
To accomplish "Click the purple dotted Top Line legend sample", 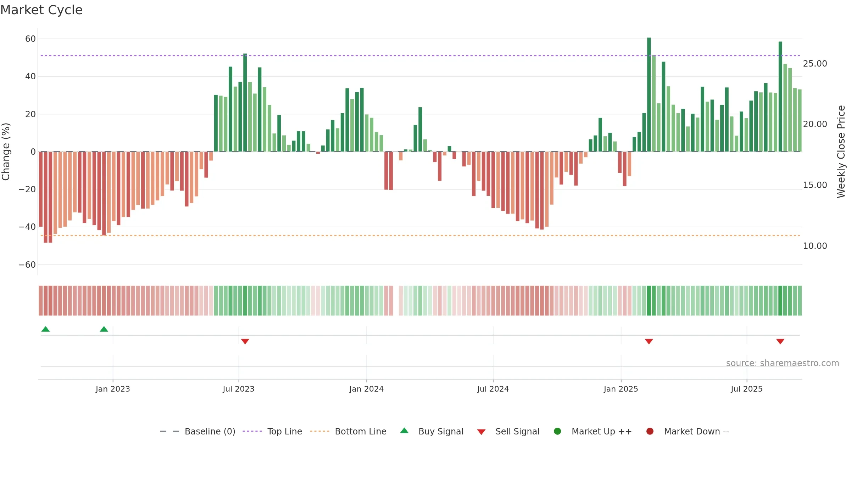I will pyautogui.click(x=252, y=431).
